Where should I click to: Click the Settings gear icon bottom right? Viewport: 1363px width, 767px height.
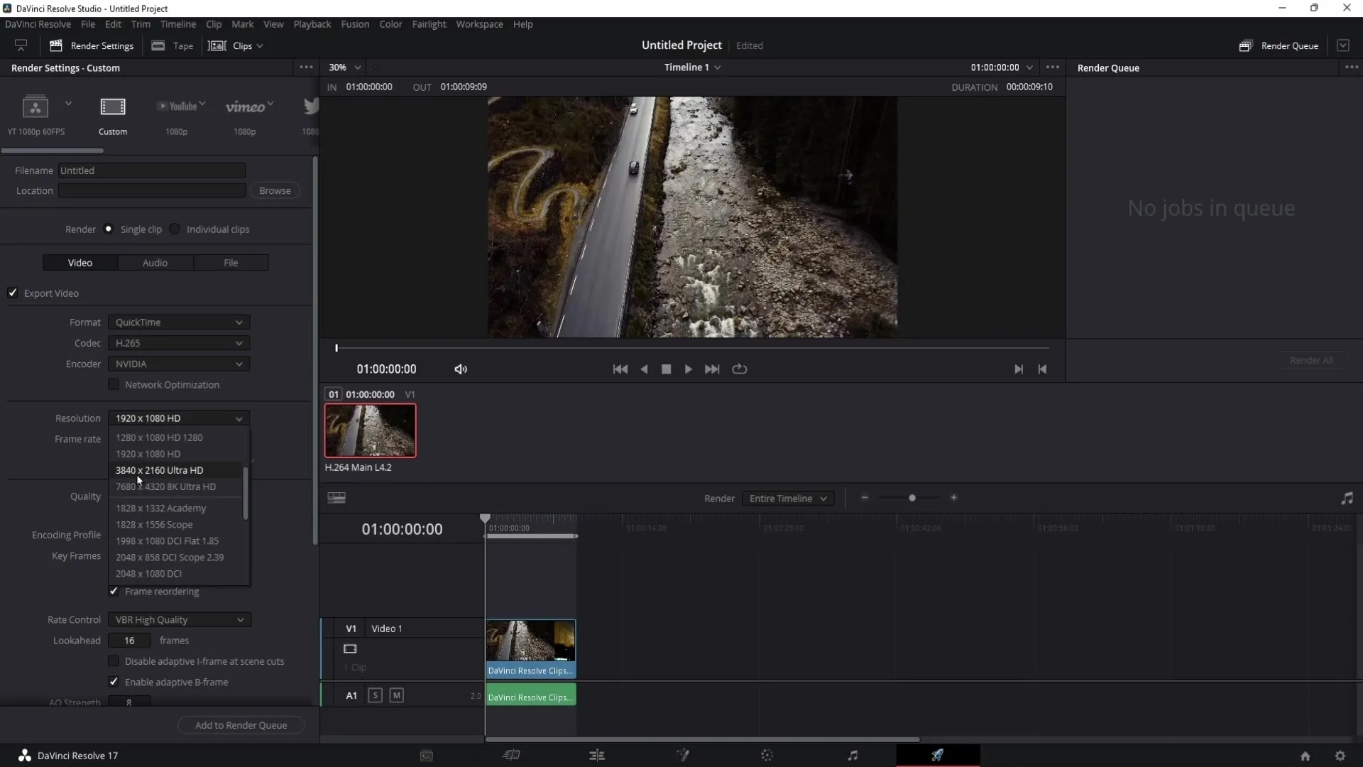(x=1340, y=756)
